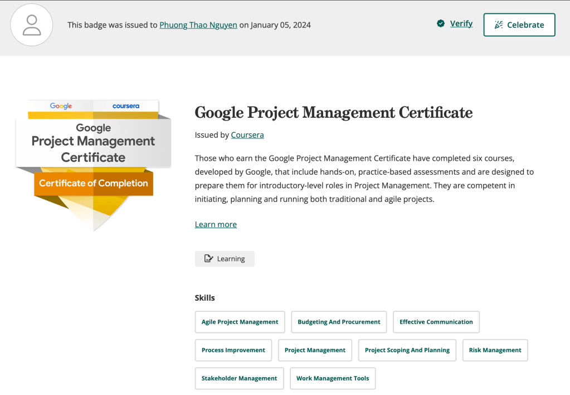Screen dimensions: 570x395
Task: Click the Project Management skill tag
Action: point(315,350)
